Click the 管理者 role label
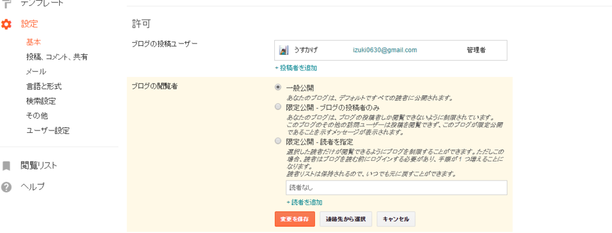 pyautogui.click(x=476, y=50)
